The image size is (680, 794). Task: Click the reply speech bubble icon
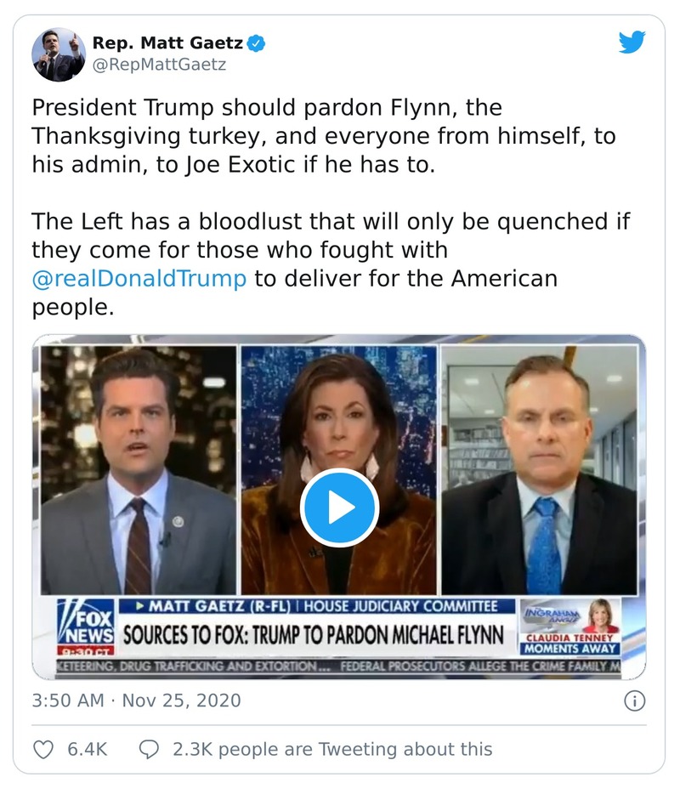(x=149, y=749)
